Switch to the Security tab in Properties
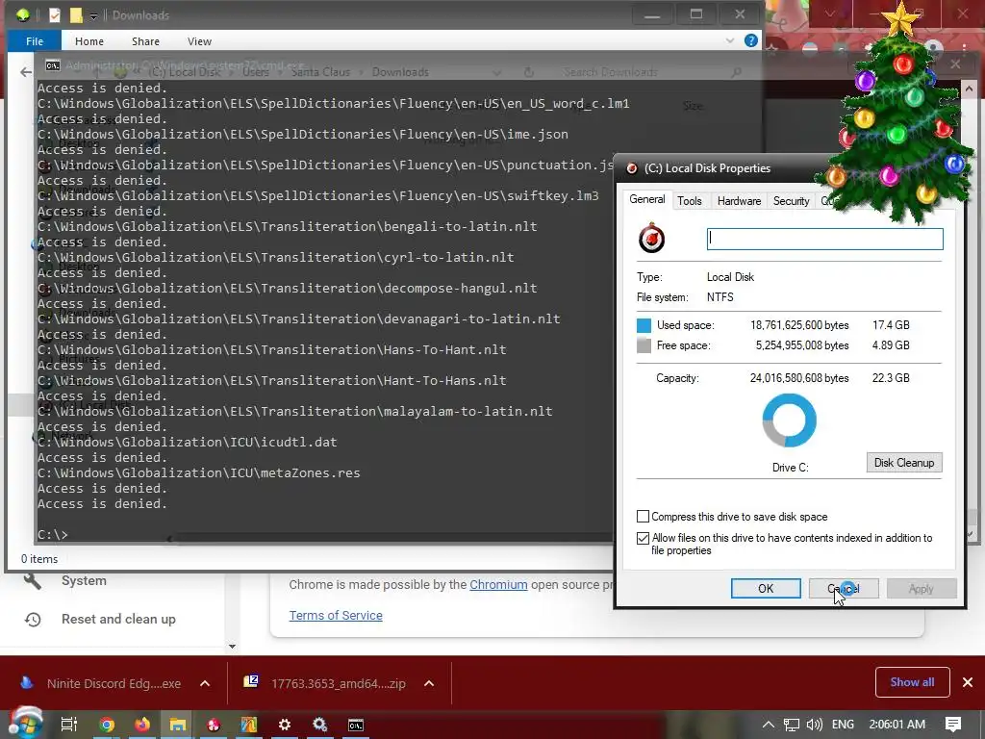 click(x=791, y=201)
